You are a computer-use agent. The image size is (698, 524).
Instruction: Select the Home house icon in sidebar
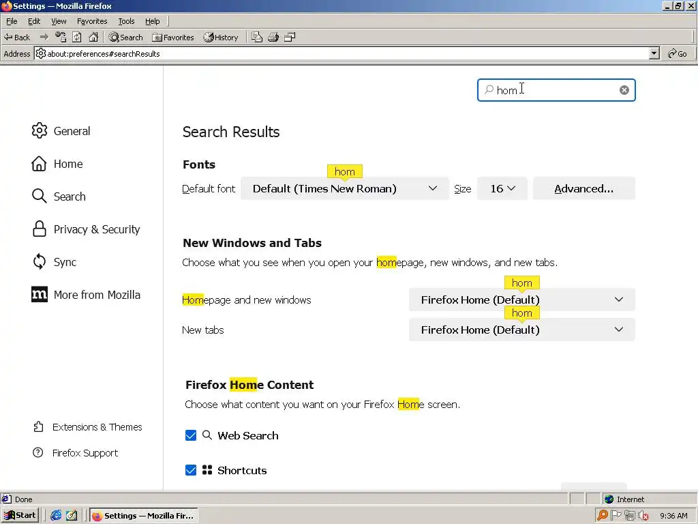[x=39, y=164]
